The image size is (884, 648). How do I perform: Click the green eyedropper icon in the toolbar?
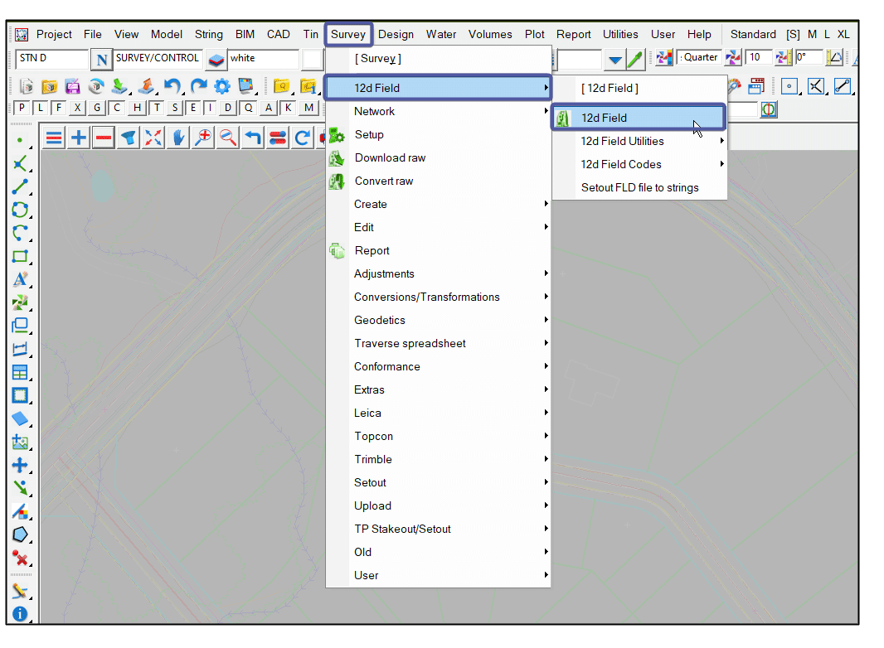[635, 59]
